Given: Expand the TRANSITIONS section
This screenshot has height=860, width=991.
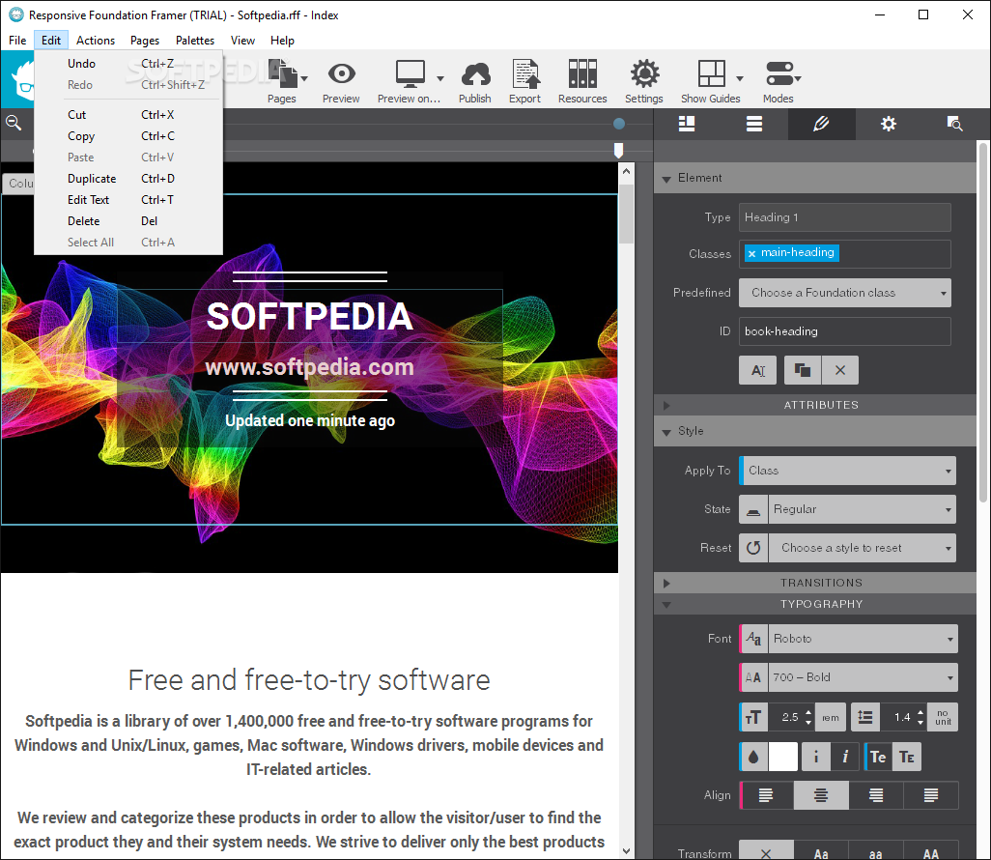Looking at the screenshot, I should tap(666, 583).
